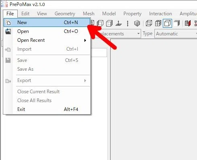
Task: Choose Close Current Result
Action: 47,92
